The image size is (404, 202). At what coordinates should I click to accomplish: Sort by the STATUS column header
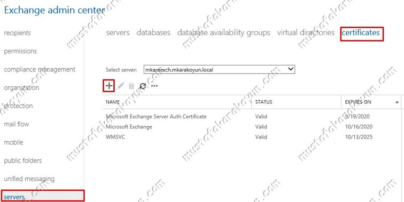[296, 102]
